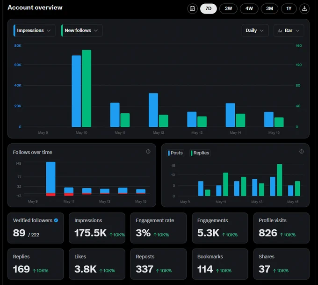Click the verified badge beside Verified followers
This screenshot has height=285, width=318.
pos(56,220)
